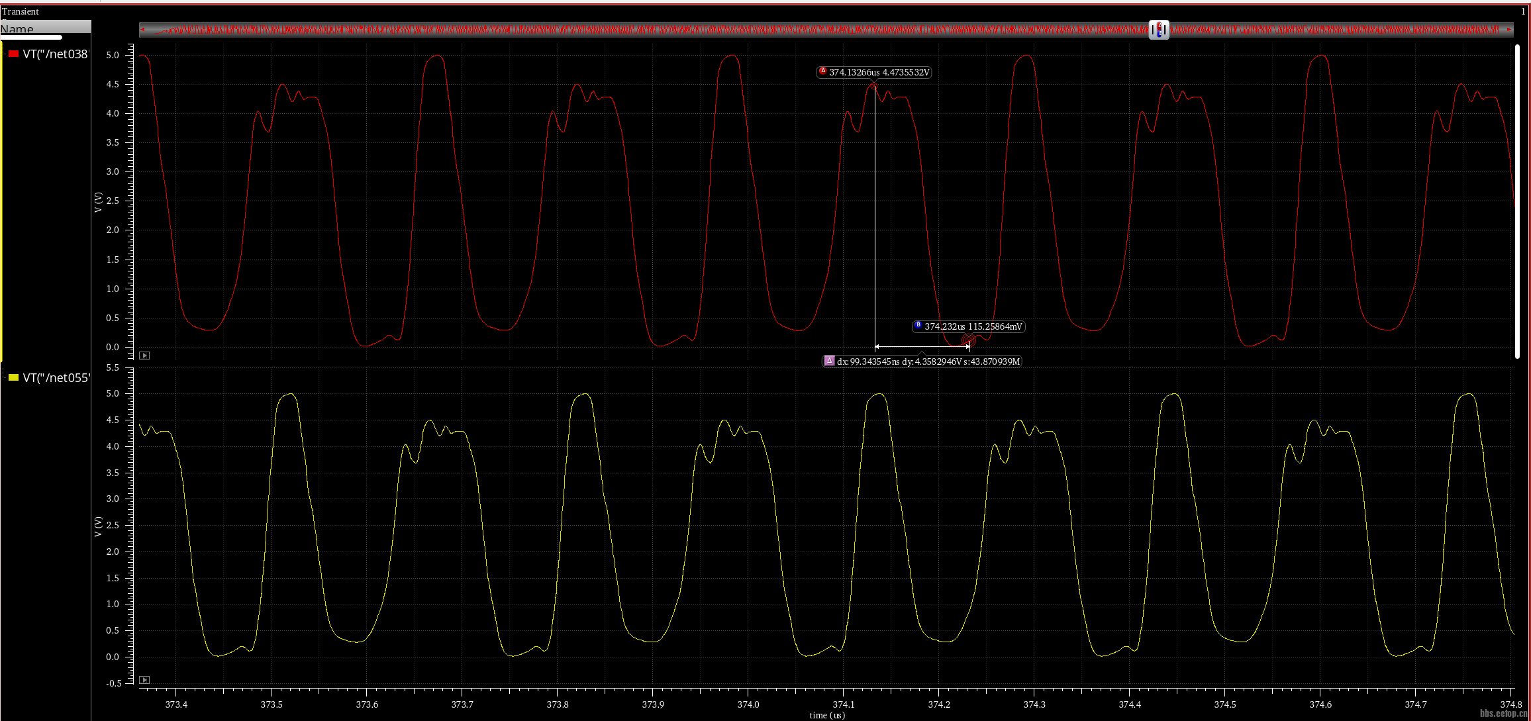Select the VT("/net055" signal name
This screenshot has width=1531, height=721.
[56, 378]
